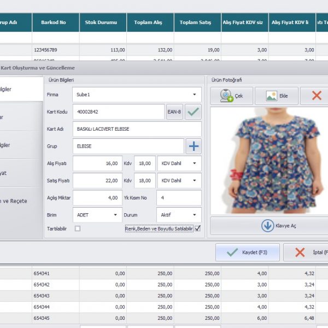Toggle Renk, Beden ve Boyutlu Satılabilir checkbox
The width and height of the screenshot is (328, 328).
(198, 229)
